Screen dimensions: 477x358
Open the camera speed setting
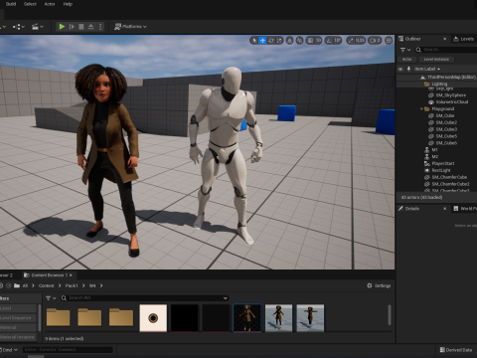coord(375,41)
